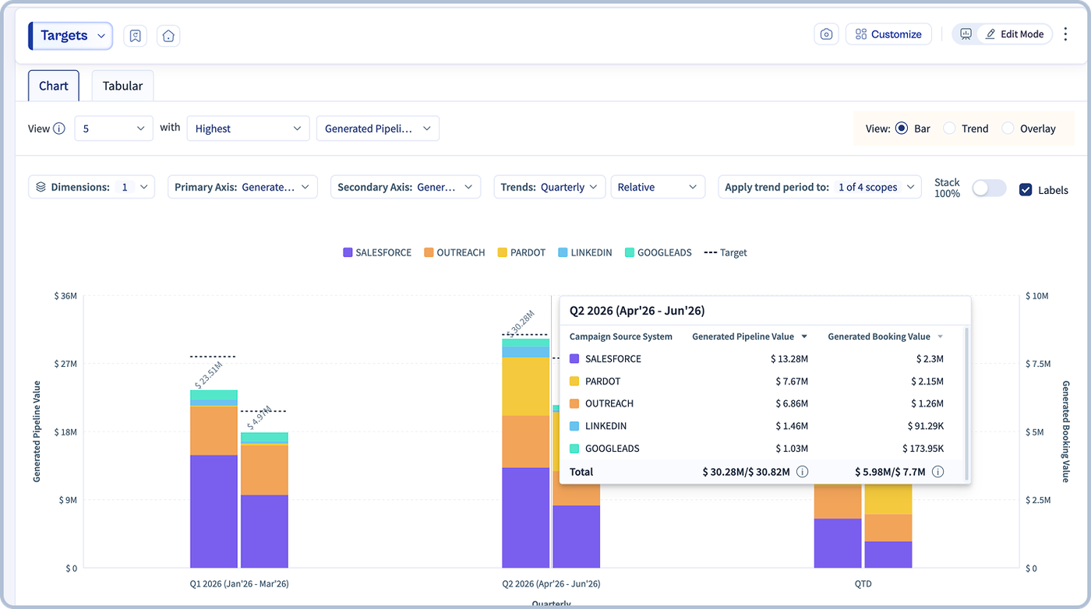Take a snapshot with the camera icon
Viewport: 1091px width, 609px height.
click(x=826, y=34)
